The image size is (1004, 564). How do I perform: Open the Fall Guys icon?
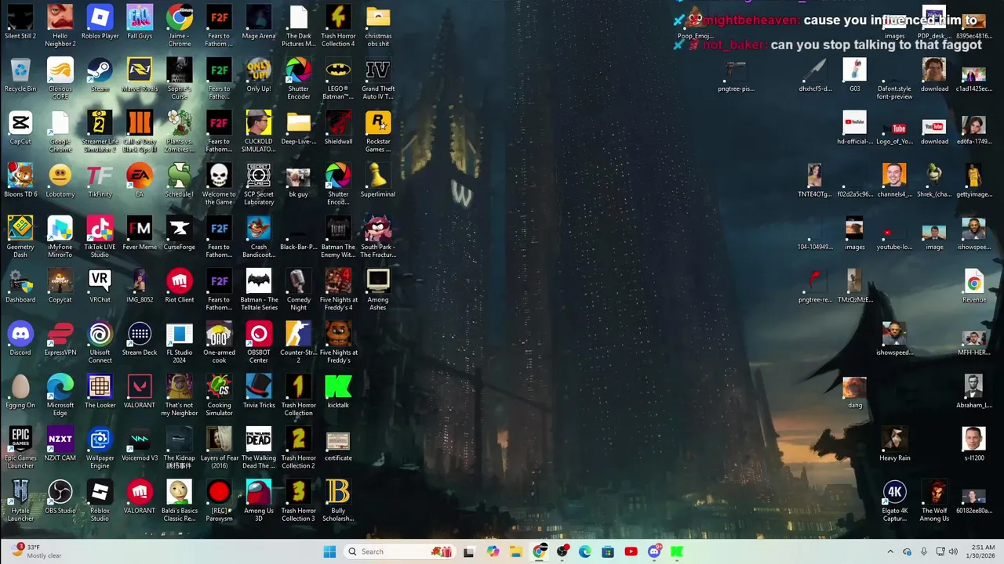pyautogui.click(x=140, y=23)
